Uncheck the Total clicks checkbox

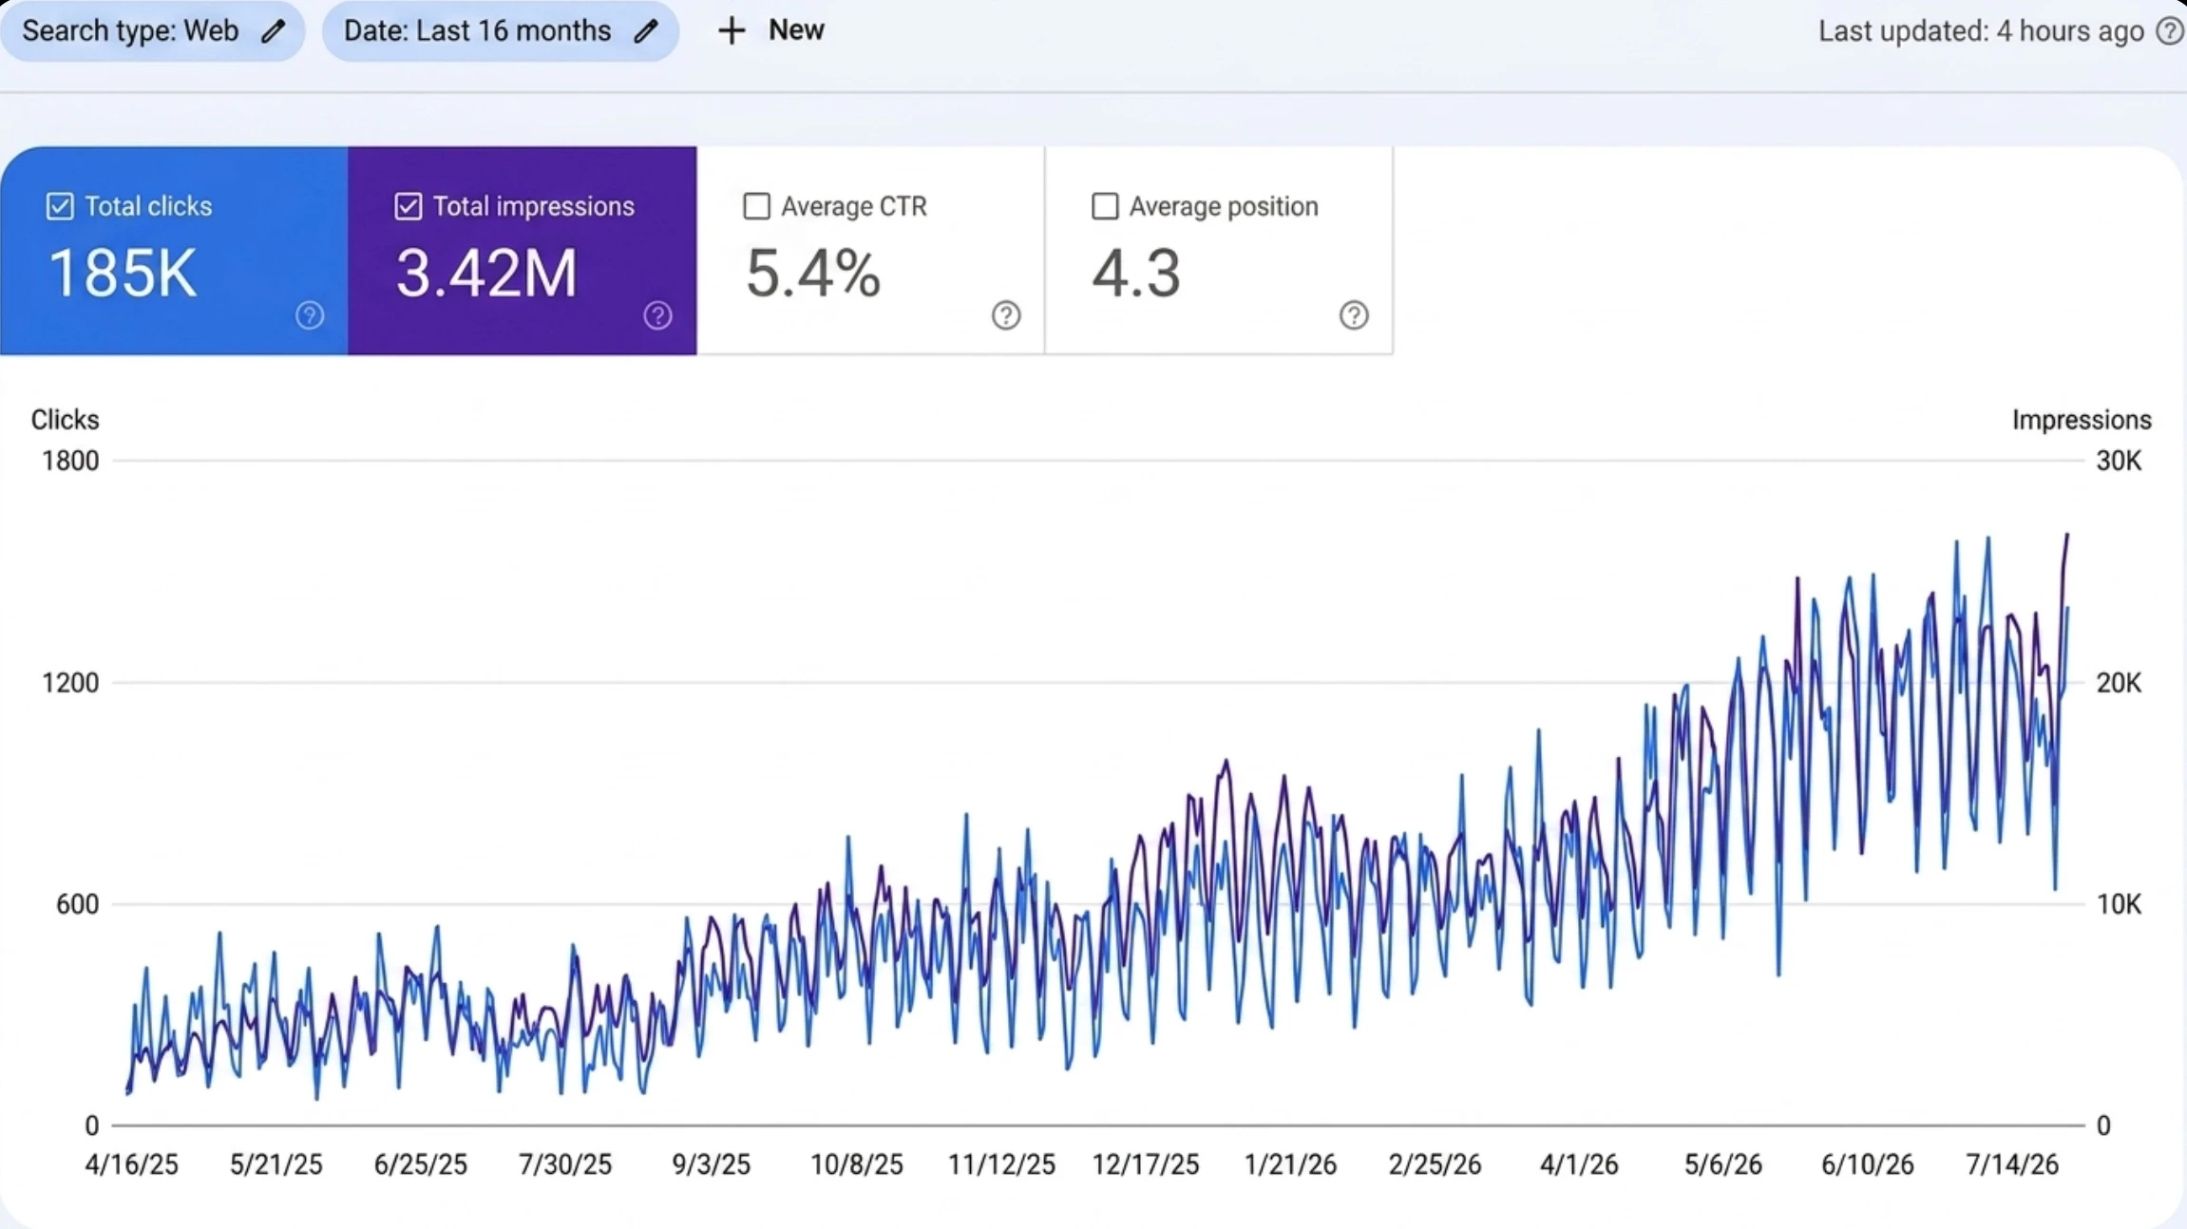click(x=60, y=206)
